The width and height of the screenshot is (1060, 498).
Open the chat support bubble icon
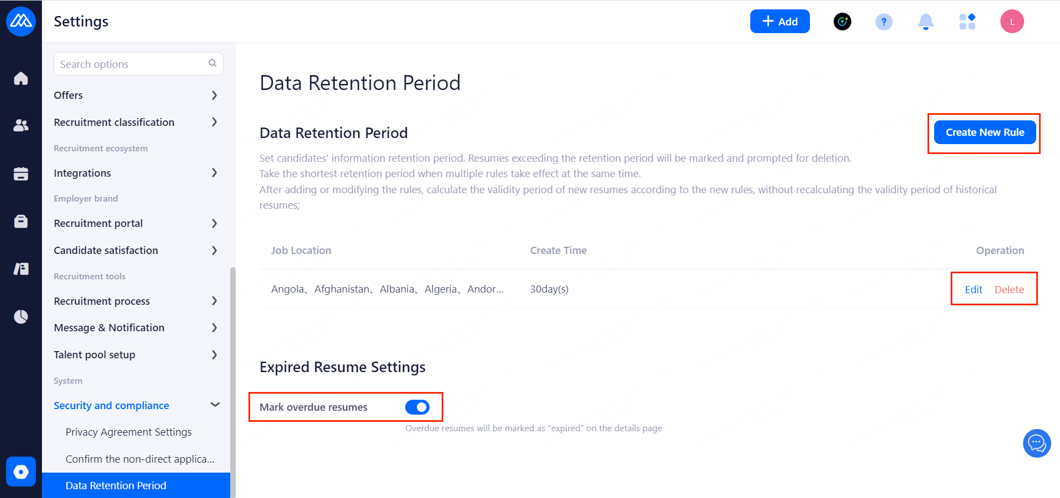(x=1037, y=443)
